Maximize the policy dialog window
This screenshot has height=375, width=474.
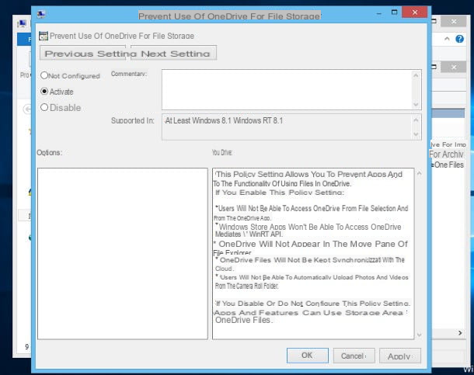394,12
